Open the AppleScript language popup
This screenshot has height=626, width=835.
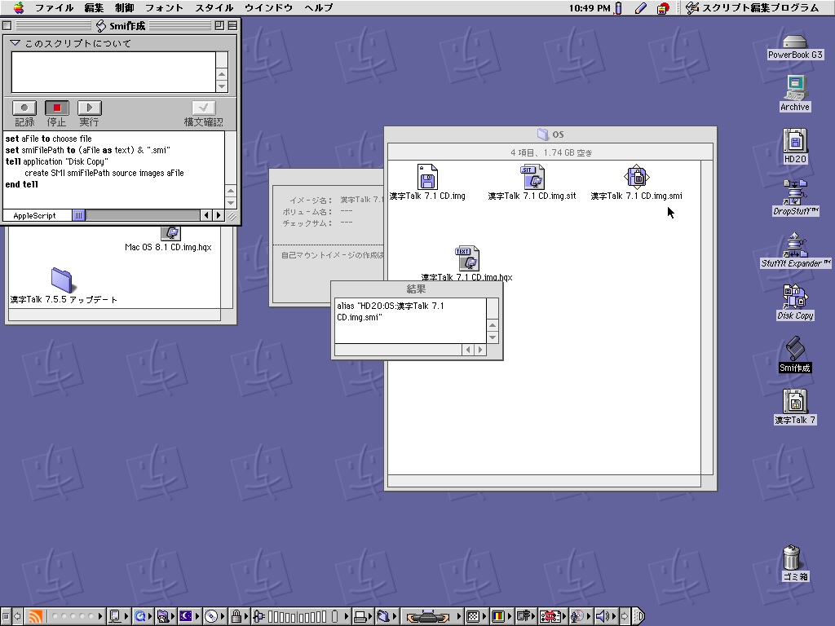(x=37, y=215)
